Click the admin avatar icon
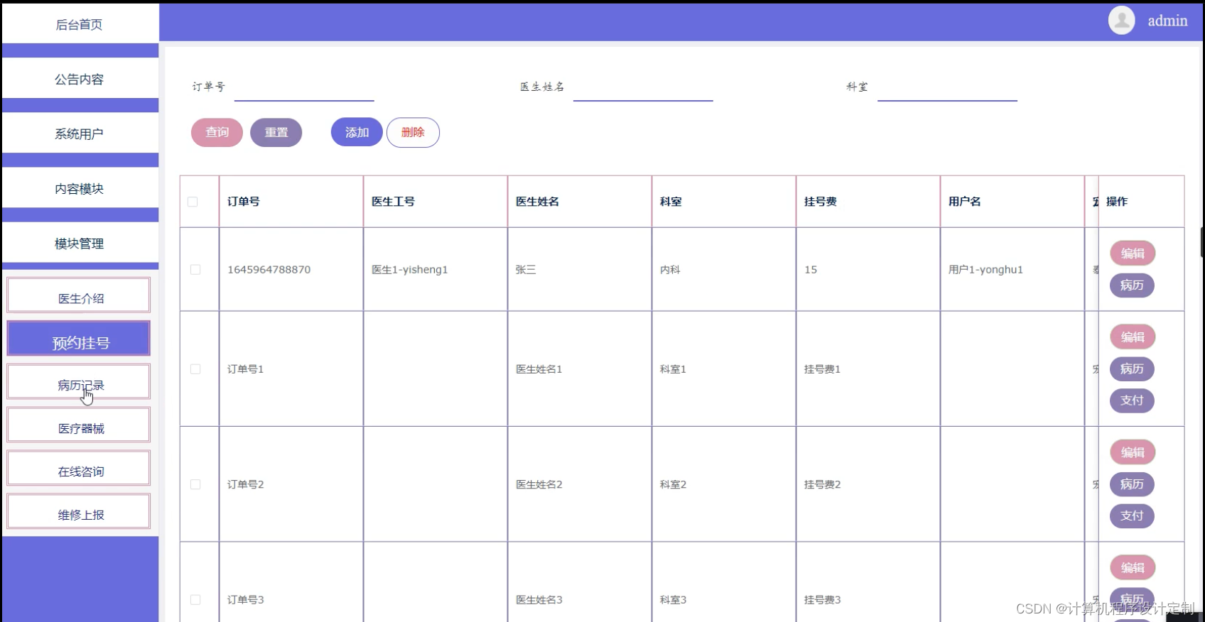Image resolution: width=1205 pixels, height=622 pixels. click(1122, 21)
